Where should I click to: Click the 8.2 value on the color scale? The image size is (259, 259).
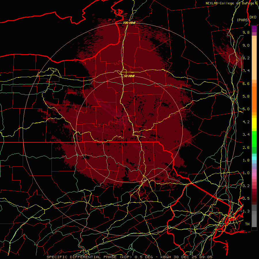(246, 58)
